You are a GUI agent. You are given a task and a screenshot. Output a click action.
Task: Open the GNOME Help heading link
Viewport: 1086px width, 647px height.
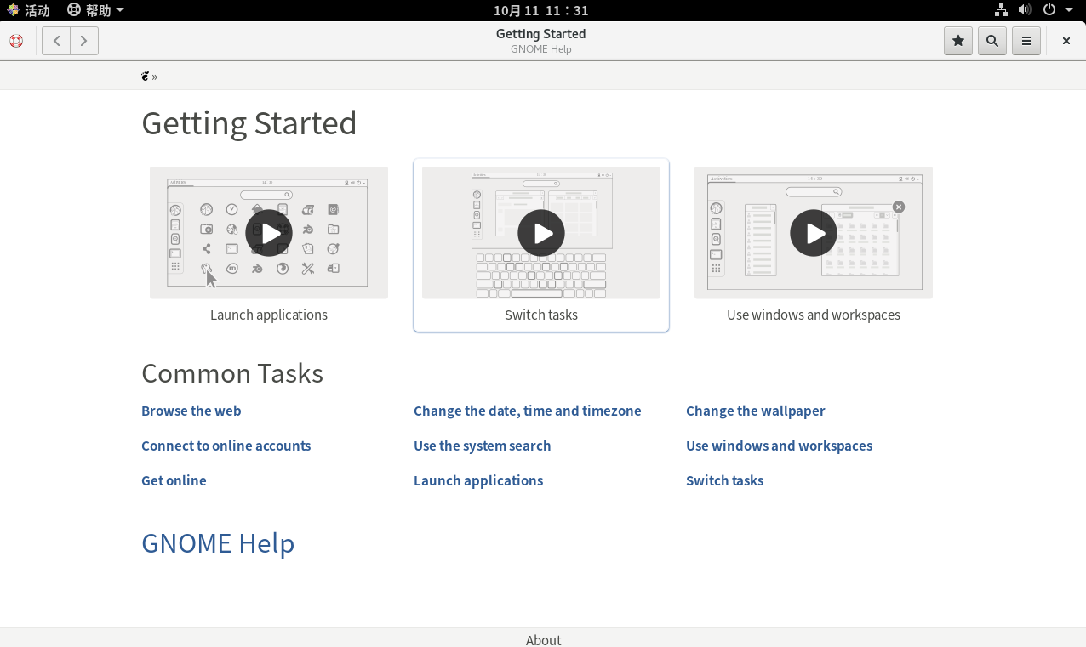pyautogui.click(x=218, y=543)
